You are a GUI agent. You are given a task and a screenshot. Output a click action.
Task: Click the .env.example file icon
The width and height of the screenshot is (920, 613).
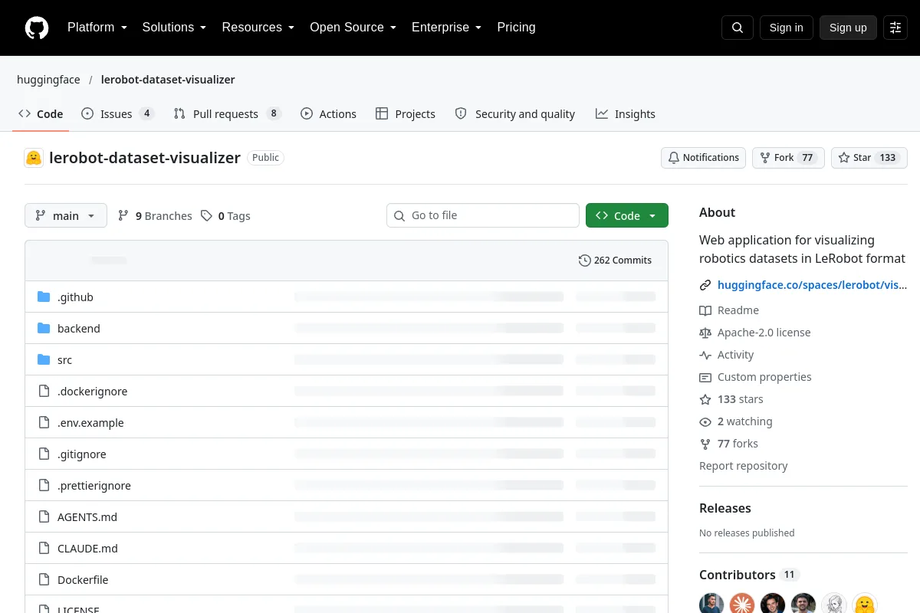(x=44, y=422)
